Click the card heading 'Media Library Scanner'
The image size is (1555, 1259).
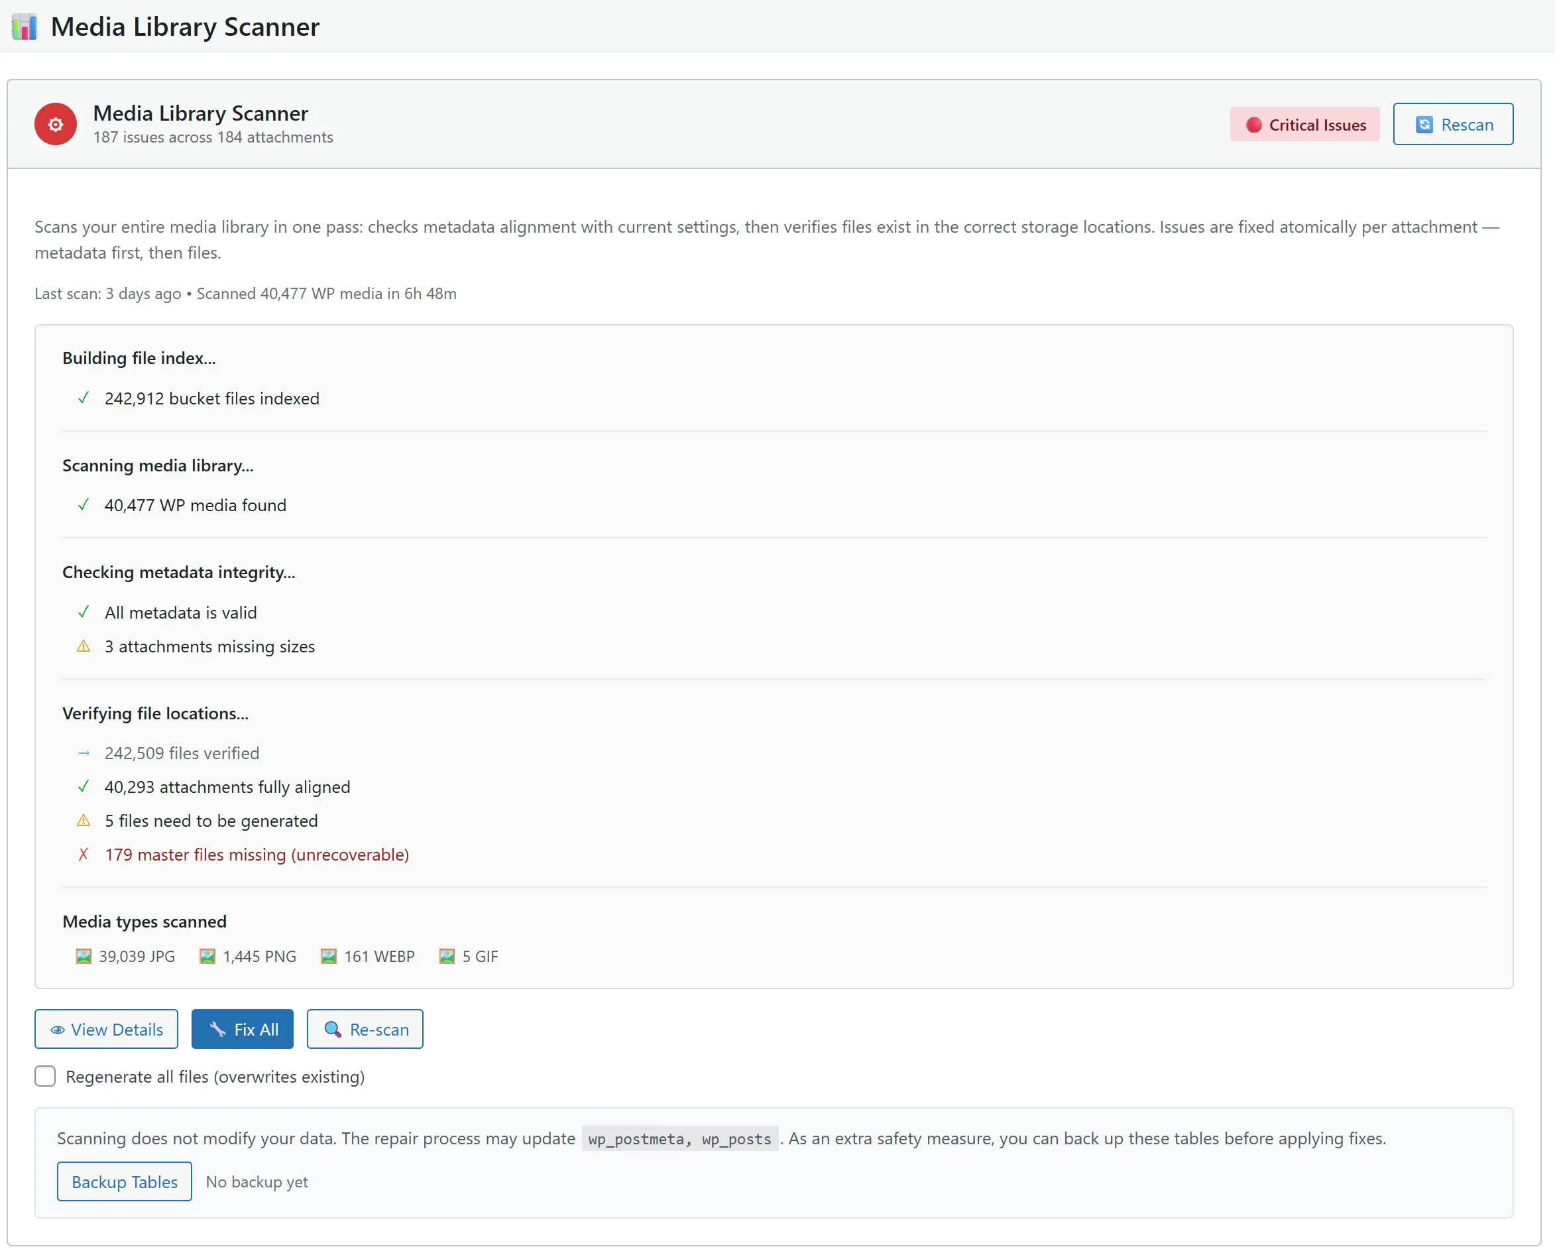(201, 113)
